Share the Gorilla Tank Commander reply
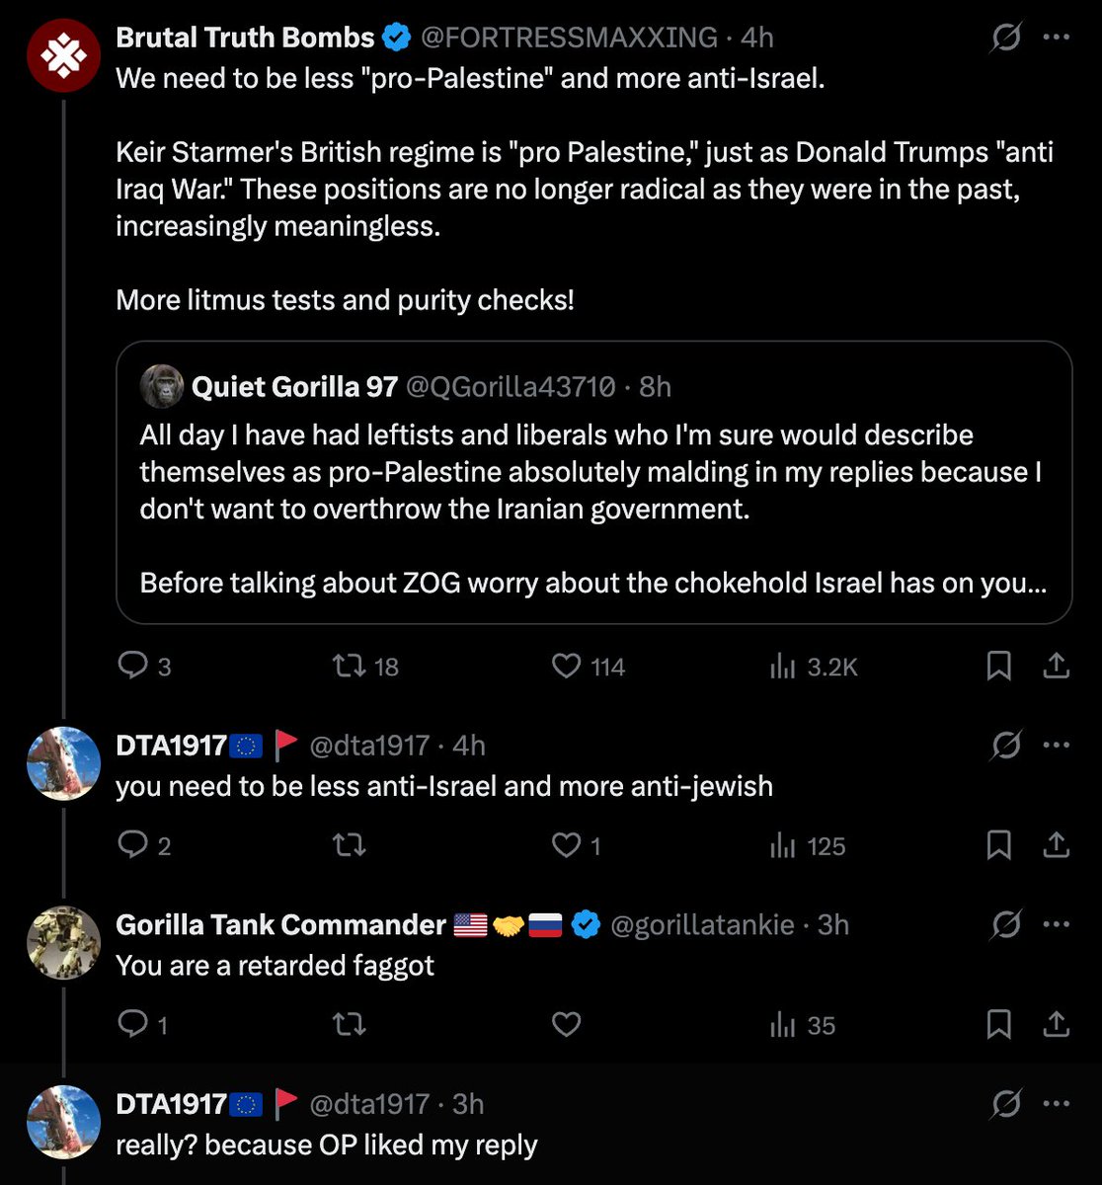1102x1185 pixels. pos(1056,1026)
